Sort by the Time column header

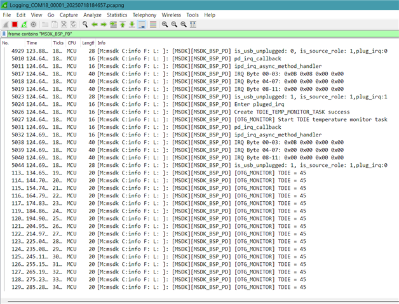tap(38, 43)
